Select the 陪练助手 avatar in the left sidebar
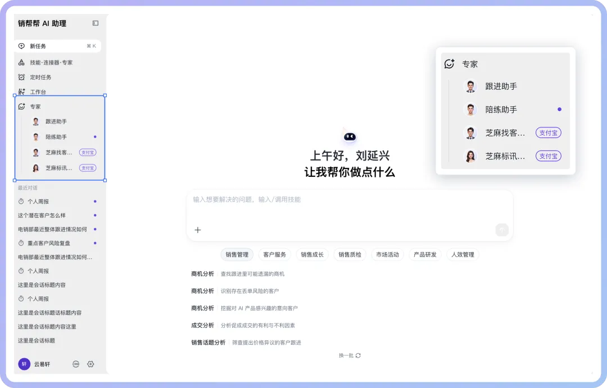Image resolution: width=607 pixels, height=388 pixels. click(x=36, y=137)
